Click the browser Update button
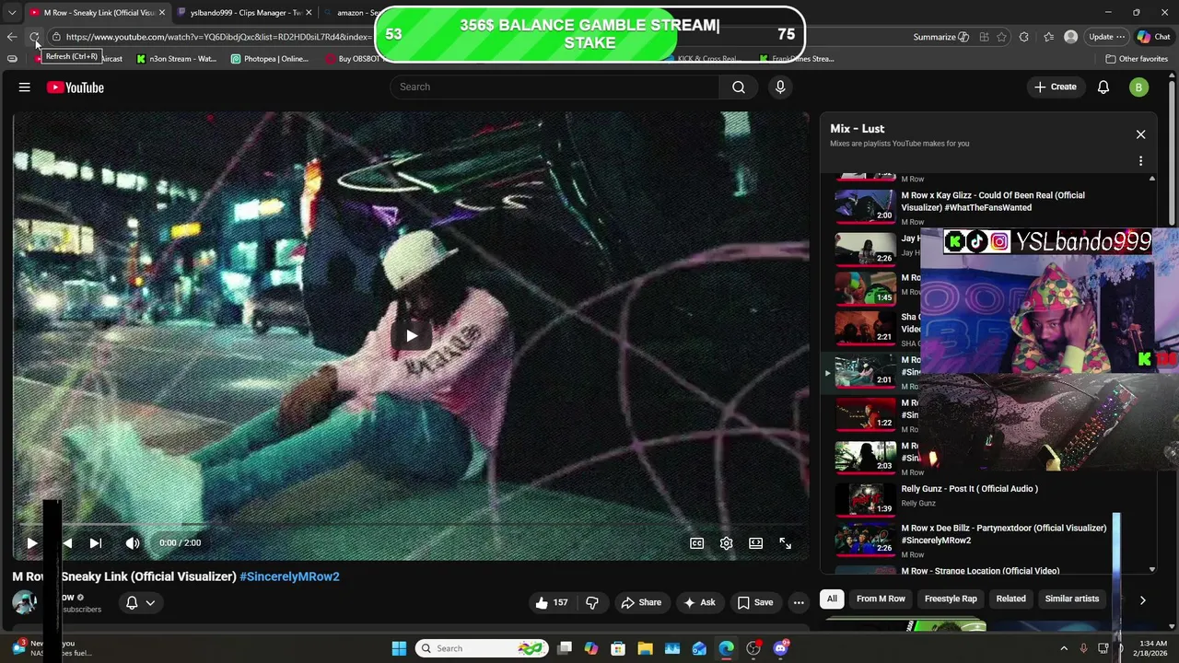The width and height of the screenshot is (1179, 663). tap(1106, 37)
